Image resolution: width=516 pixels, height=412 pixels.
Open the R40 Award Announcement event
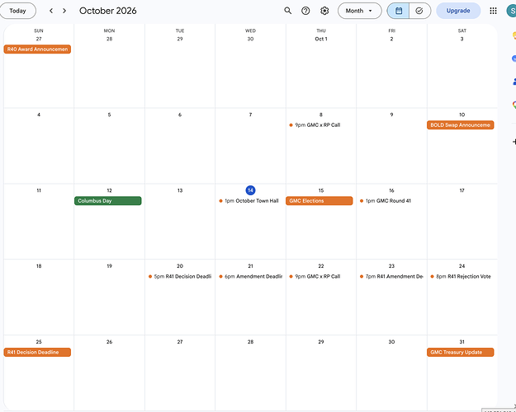37,49
